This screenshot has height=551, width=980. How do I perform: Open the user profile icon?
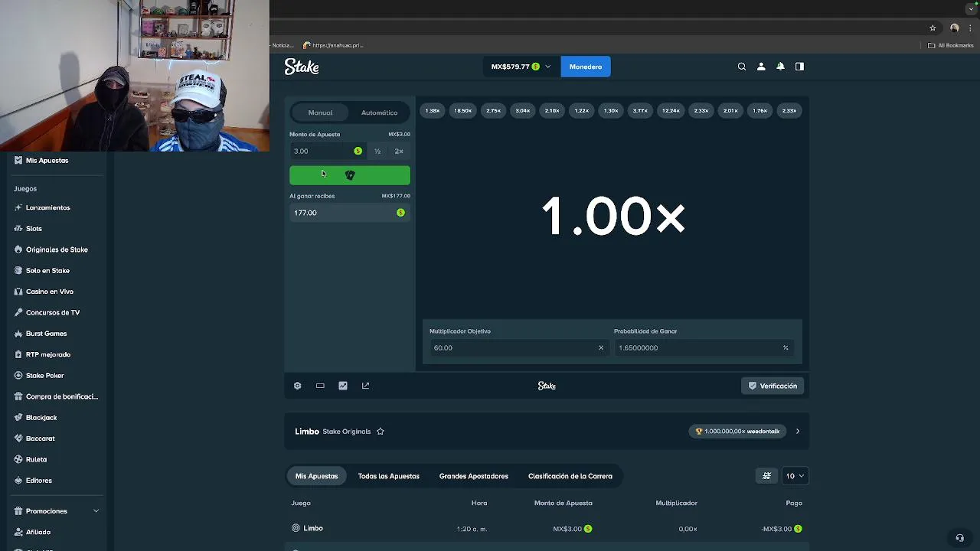tap(761, 67)
